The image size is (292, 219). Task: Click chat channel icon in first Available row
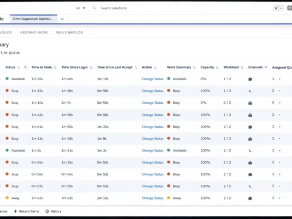click(x=250, y=79)
